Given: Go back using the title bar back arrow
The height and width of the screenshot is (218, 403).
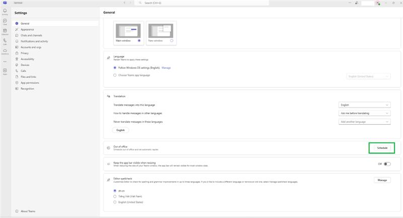Looking at the screenshot, I should [x=124, y=3].
